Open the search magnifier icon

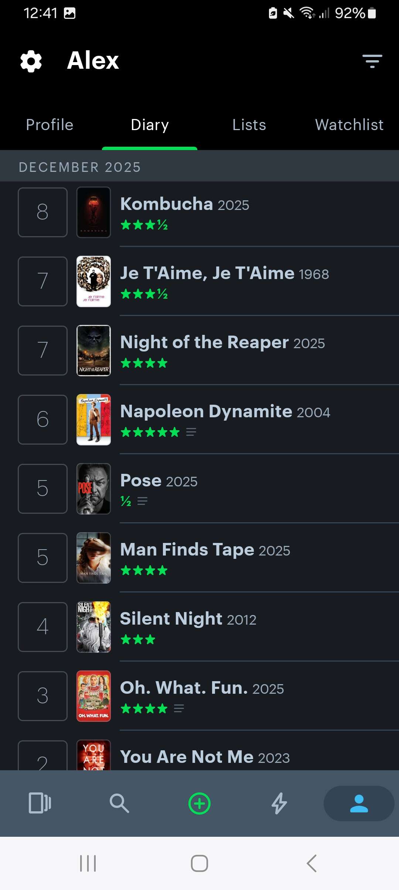pos(119,803)
